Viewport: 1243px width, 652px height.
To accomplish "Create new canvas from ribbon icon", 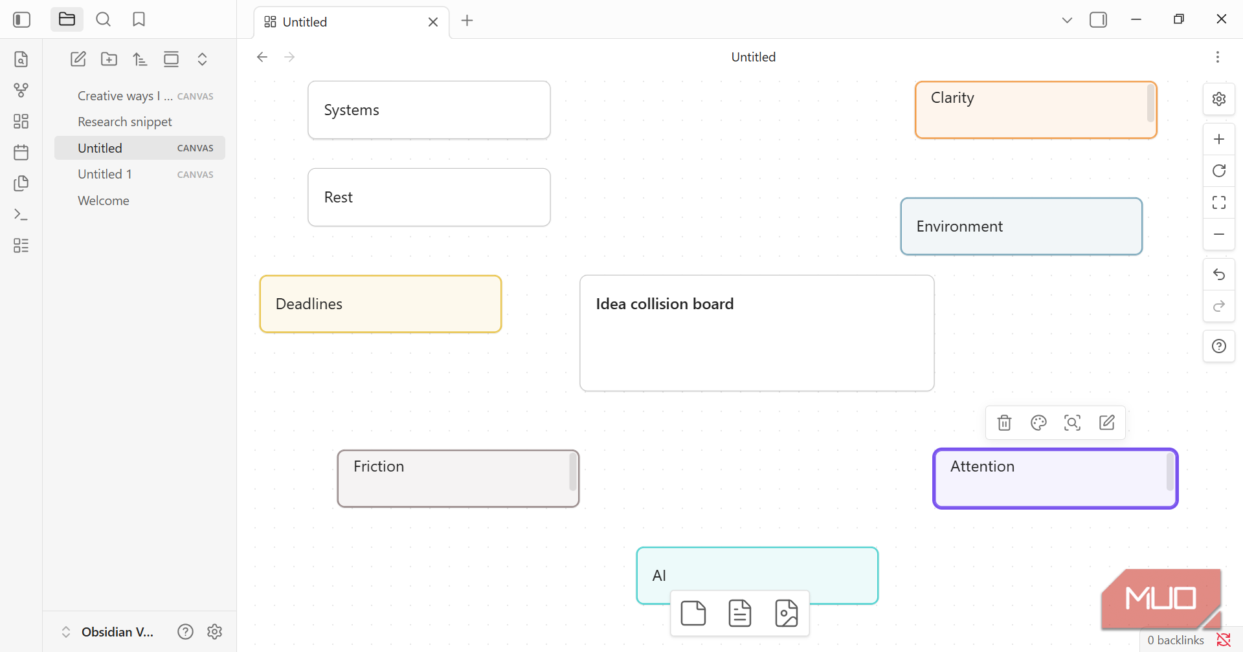I will [x=21, y=122].
